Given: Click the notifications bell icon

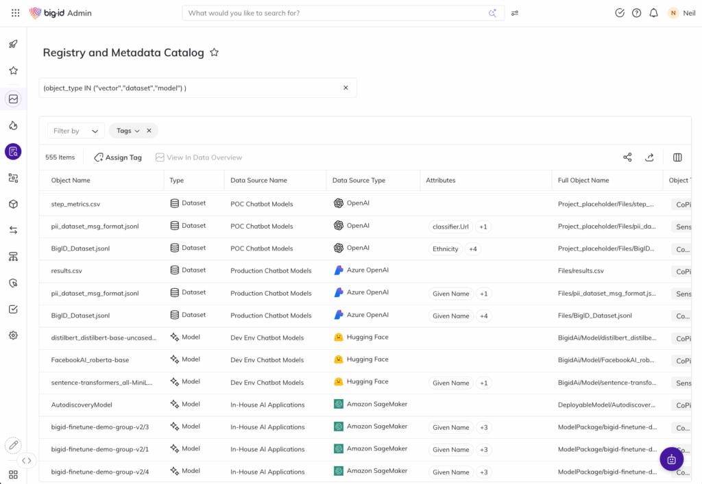Looking at the screenshot, I should pyautogui.click(x=653, y=13).
